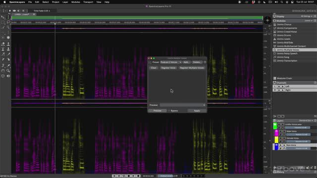The image size is (317, 178).
Task: Click the Unmix Chorus module icon
Action: [x=274, y=24]
